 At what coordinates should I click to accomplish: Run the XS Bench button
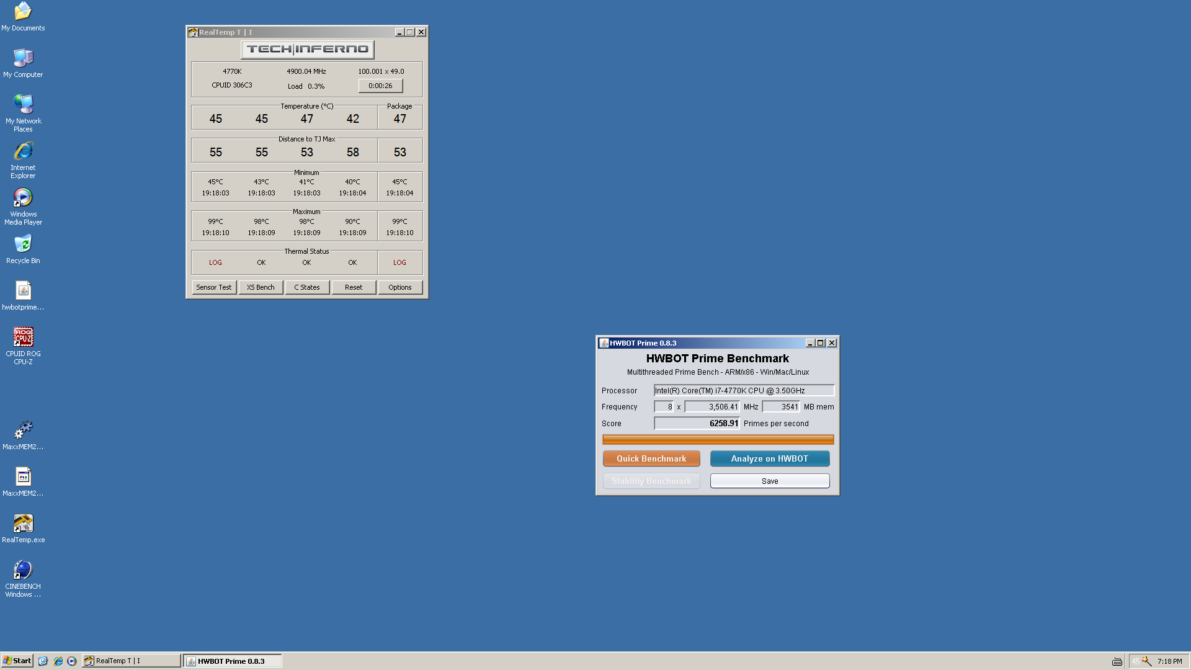pos(261,287)
